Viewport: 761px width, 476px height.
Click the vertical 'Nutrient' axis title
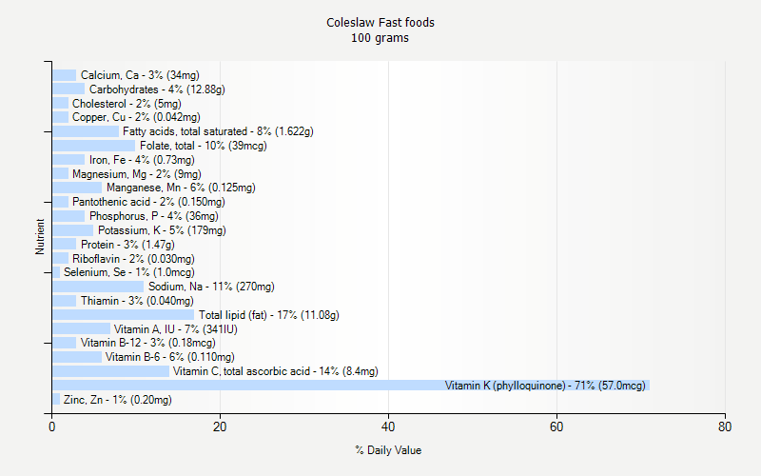[40, 236]
